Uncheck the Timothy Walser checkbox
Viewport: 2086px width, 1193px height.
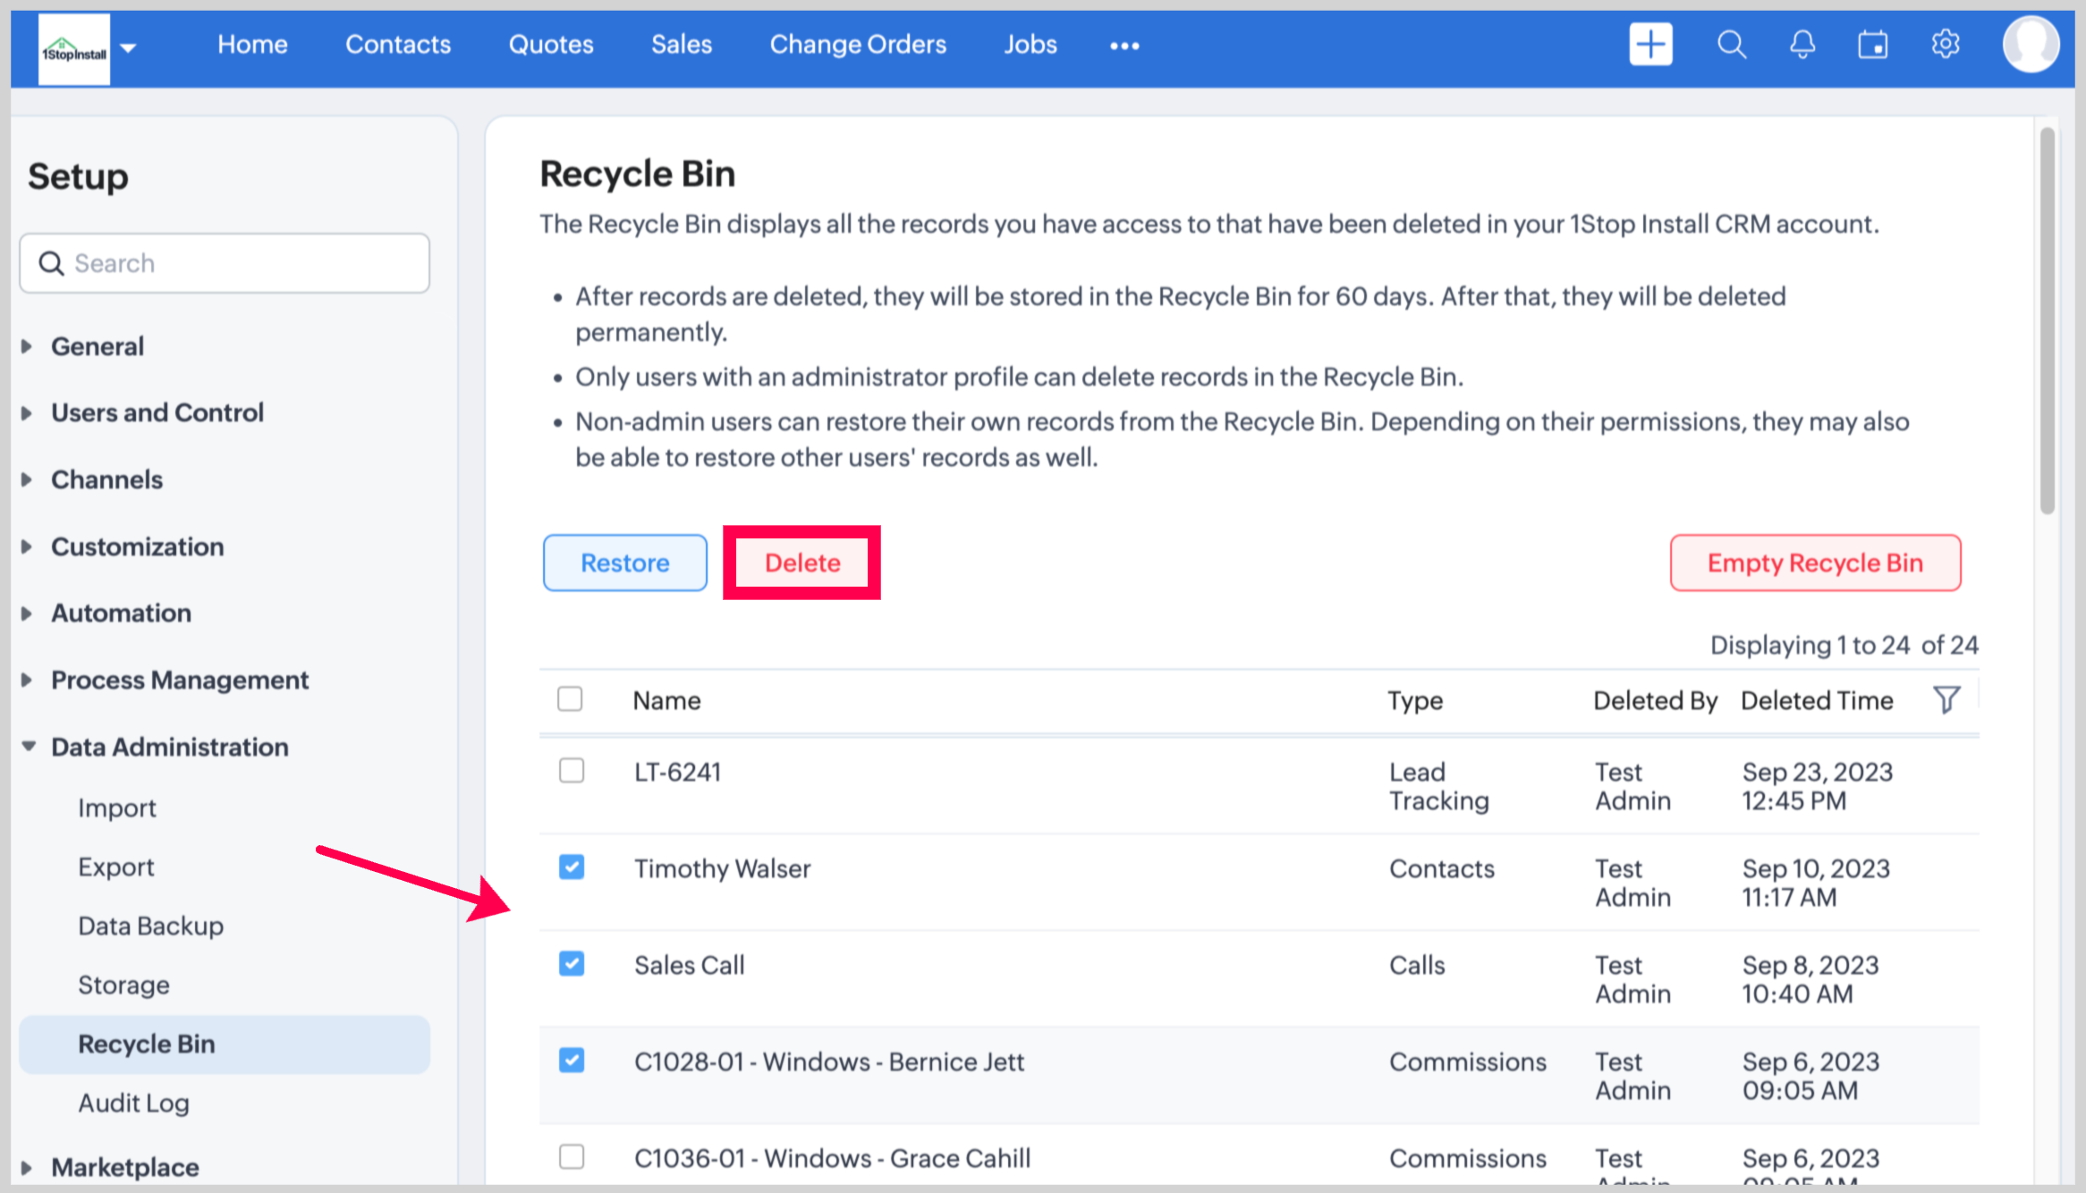click(x=572, y=867)
